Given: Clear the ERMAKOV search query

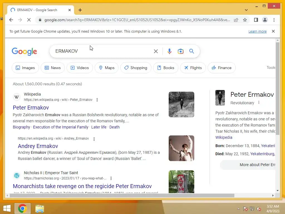Looking at the screenshot, I should coord(156,51).
